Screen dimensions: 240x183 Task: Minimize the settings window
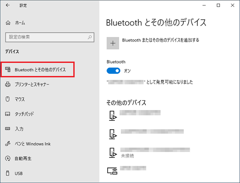click(x=204, y=5)
